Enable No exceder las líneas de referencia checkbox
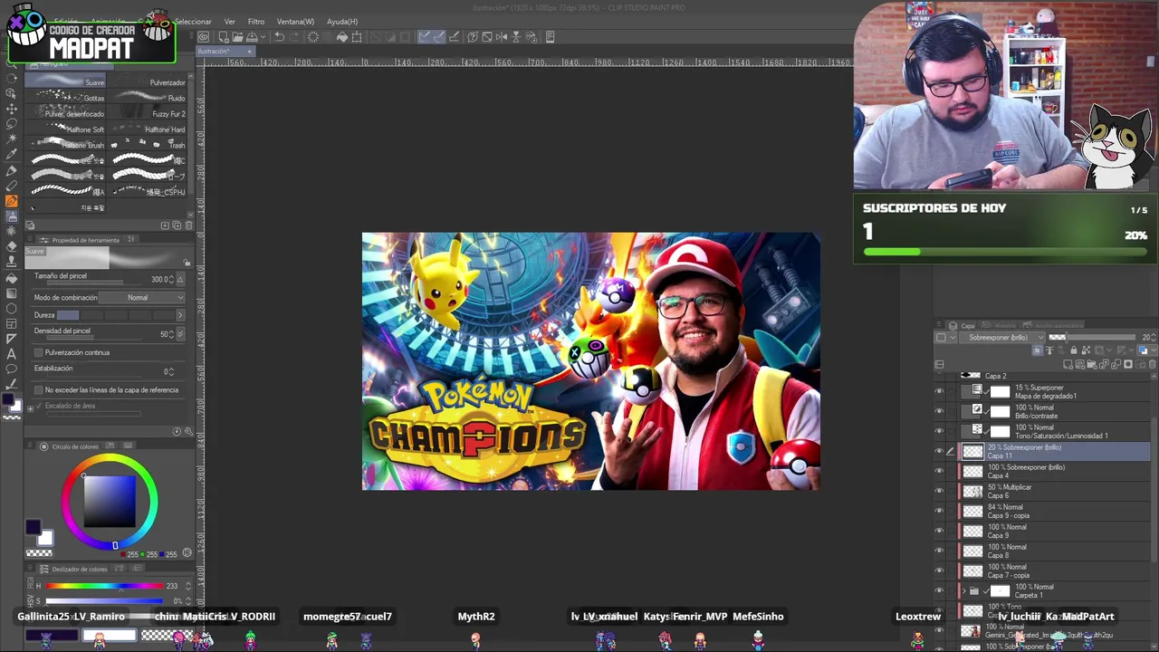 [x=38, y=390]
